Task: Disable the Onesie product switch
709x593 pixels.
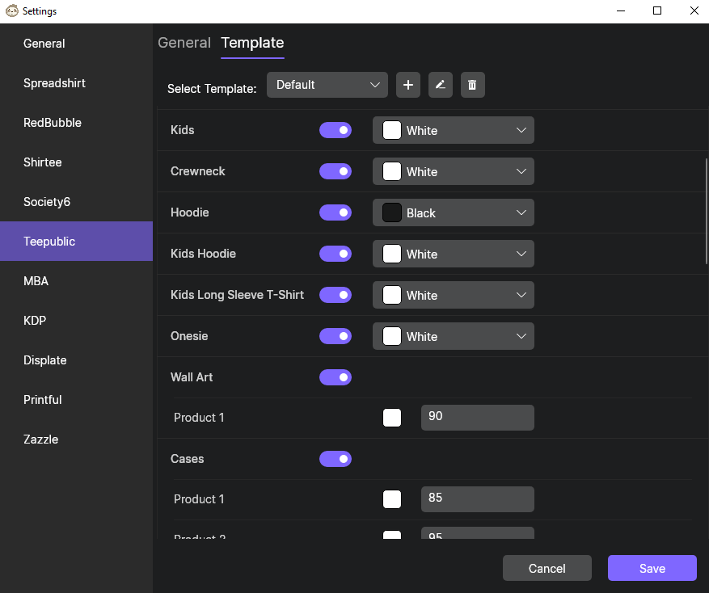Action: (335, 336)
